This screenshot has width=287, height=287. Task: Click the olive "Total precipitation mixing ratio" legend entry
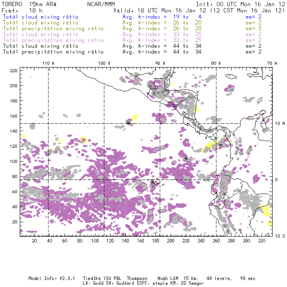[x=53, y=29]
